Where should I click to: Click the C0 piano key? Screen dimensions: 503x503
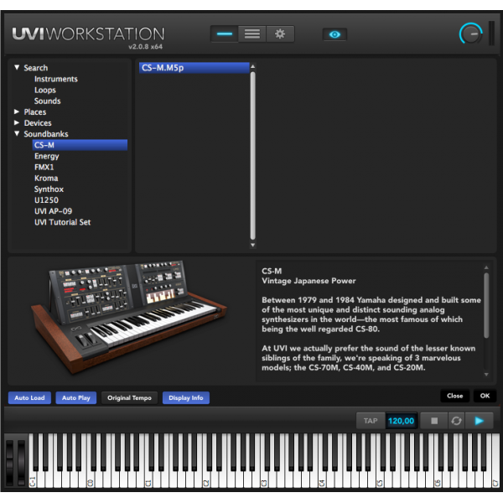point(91,480)
